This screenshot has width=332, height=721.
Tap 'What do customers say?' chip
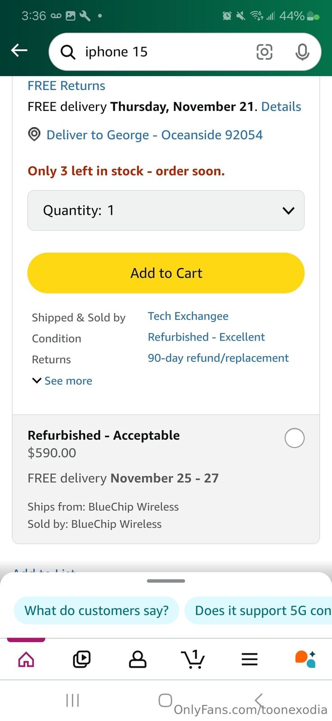(96, 611)
